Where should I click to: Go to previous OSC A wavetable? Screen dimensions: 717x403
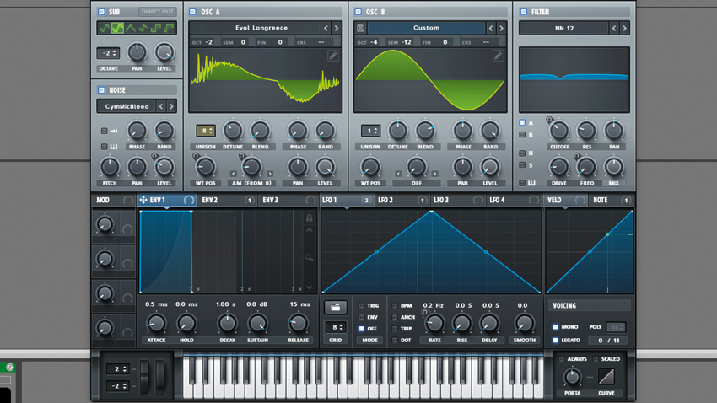326,29
